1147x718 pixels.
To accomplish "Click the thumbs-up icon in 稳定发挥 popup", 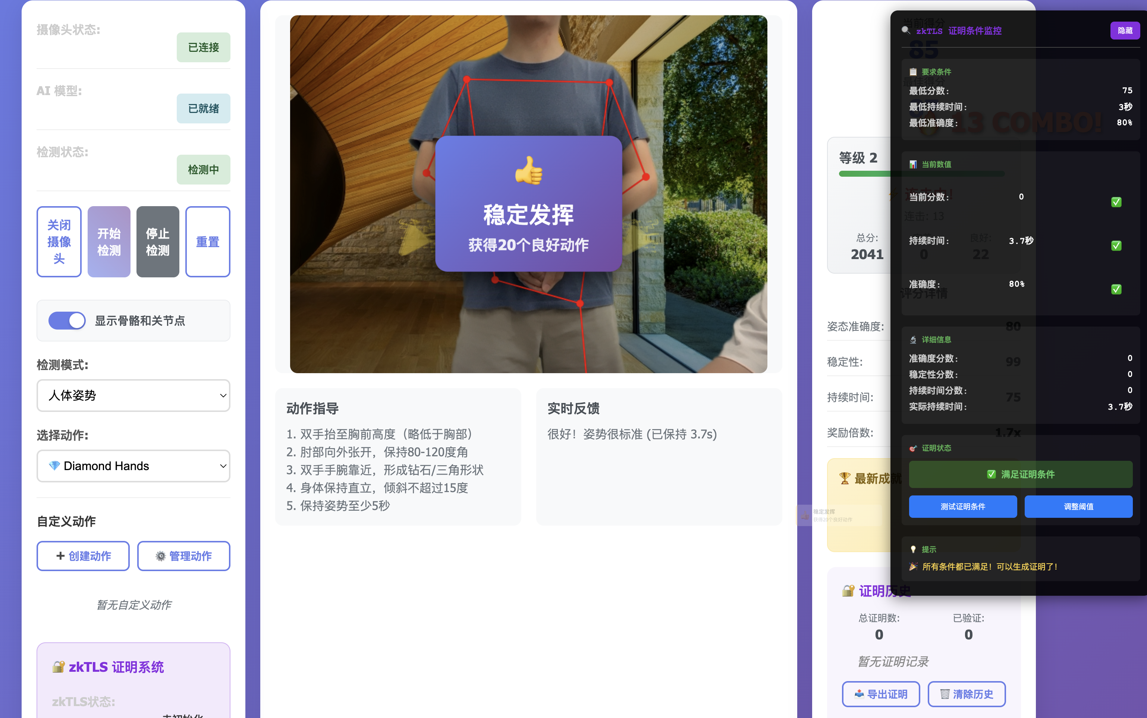I will [529, 170].
